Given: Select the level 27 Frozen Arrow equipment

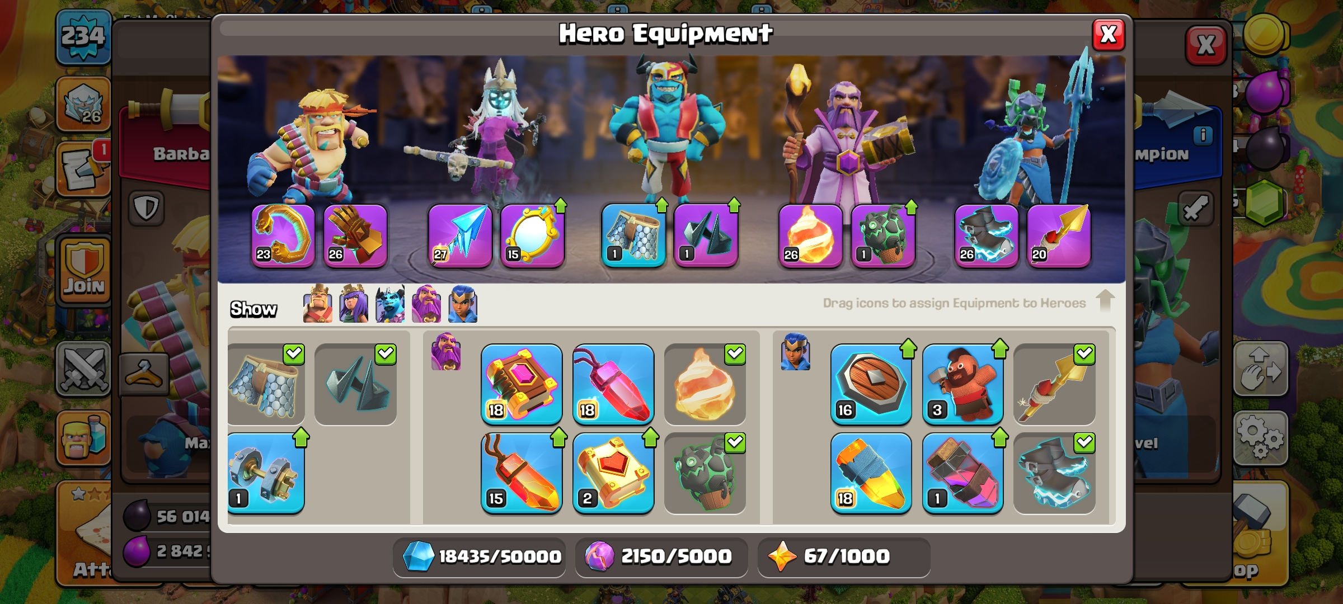Looking at the screenshot, I should pos(460,235).
